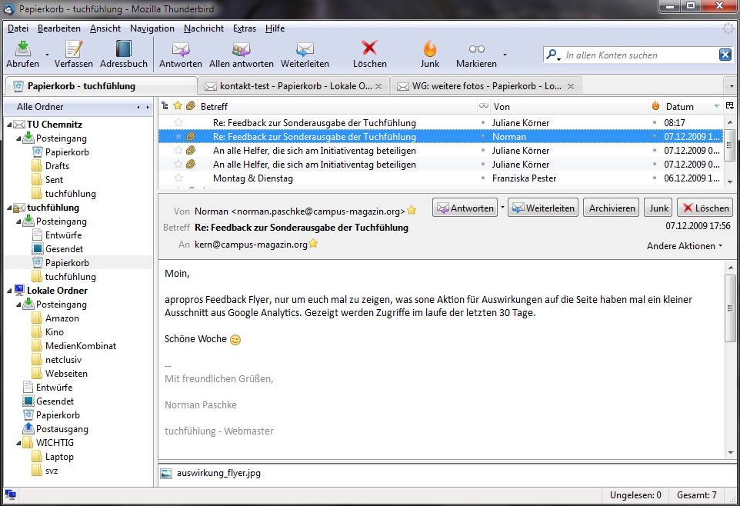The image size is (740, 506).
Task: Toggle star on selected Norman message
Action: tap(178, 136)
